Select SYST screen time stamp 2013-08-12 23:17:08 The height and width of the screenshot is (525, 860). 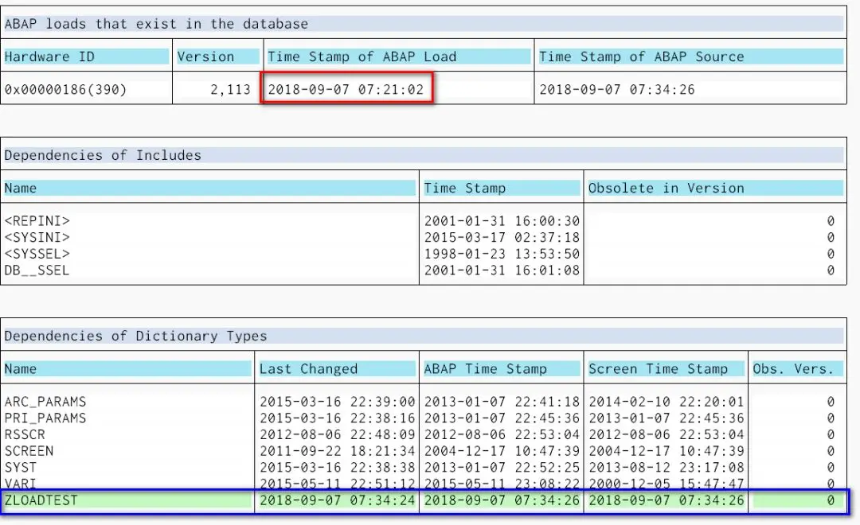point(666,468)
